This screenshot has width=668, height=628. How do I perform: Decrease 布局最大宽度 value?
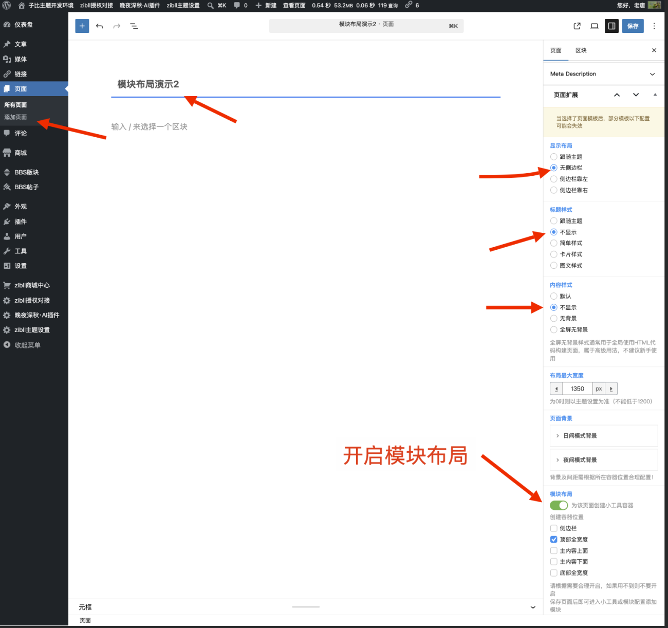(x=556, y=389)
